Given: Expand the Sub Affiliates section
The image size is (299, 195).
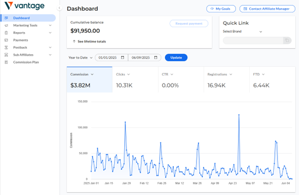Looking at the screenshot, I should 50,55.
